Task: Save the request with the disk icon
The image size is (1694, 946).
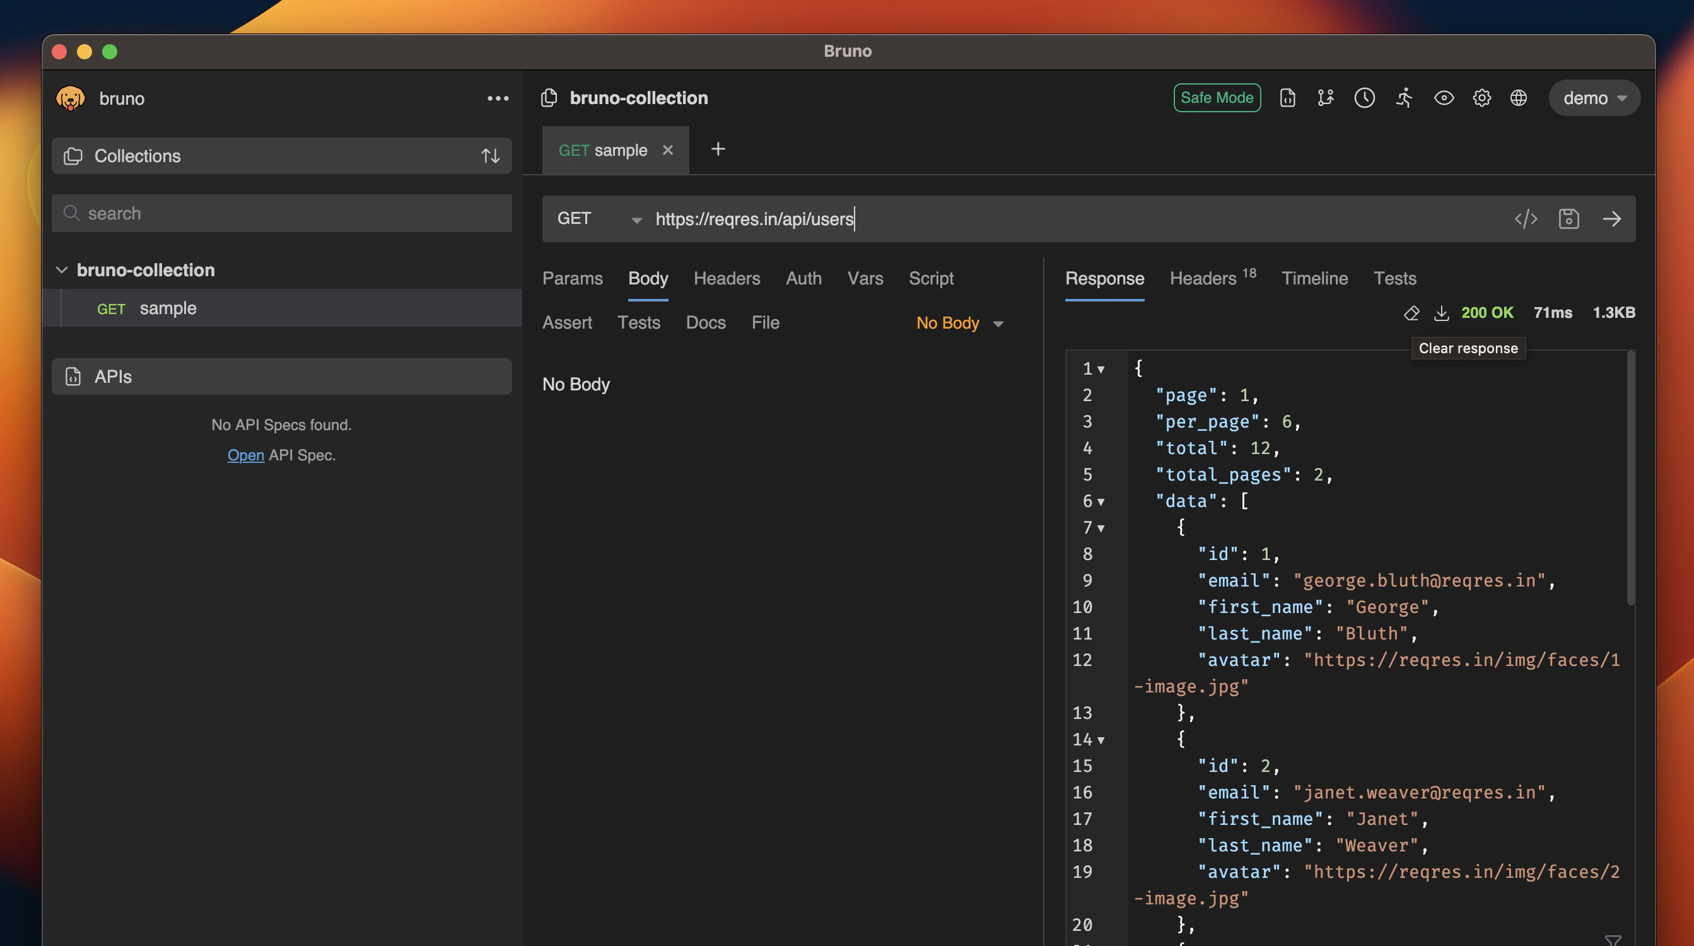Action: (1568, 218)
